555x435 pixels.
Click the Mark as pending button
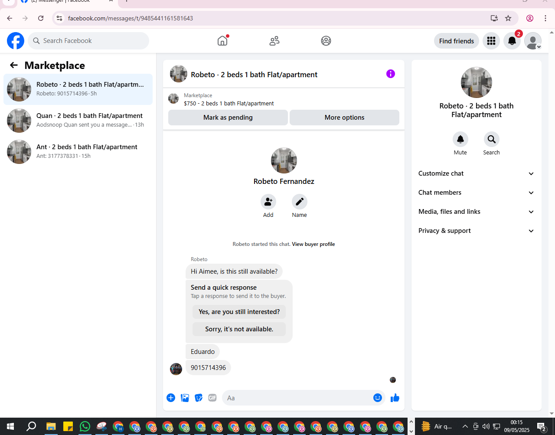(x=228, y=118)
